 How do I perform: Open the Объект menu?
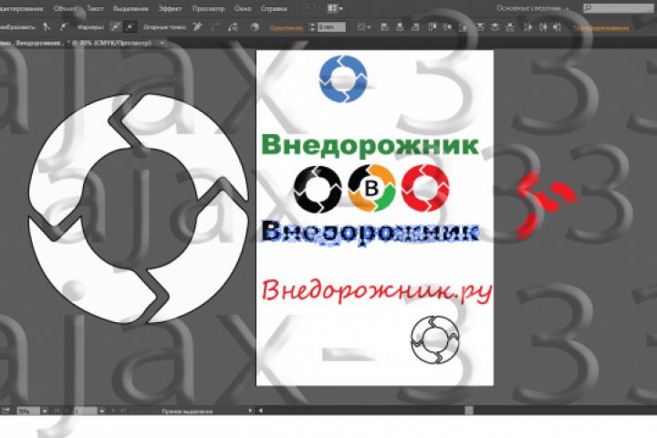[x=65, y=9]
